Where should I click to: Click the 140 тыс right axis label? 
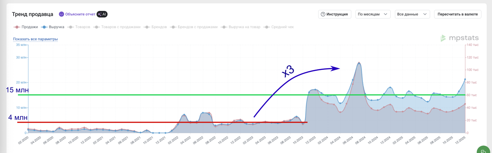(473, 45)
